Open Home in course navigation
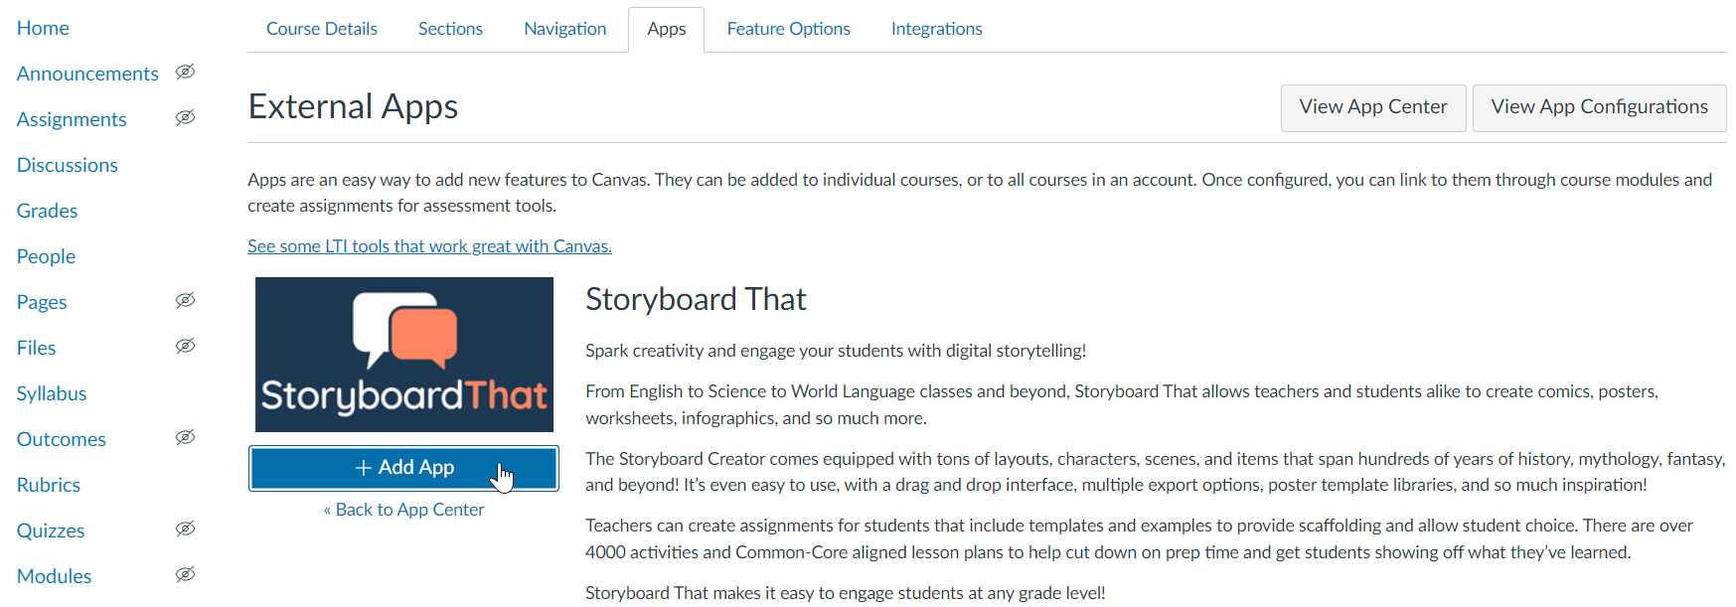Viewport: 1736px width, 607px height. click(43, 28)
